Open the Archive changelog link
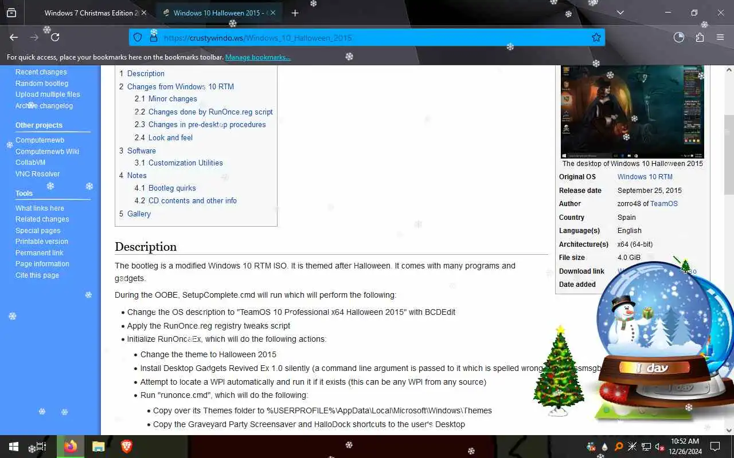The height and width of the screenshot is (458, 734). 44,106
